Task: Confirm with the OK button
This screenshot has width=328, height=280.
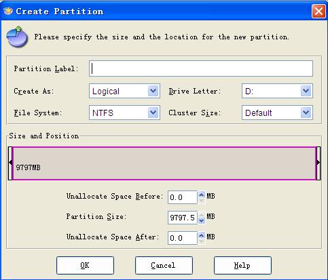Action: [x=85, y=265]
